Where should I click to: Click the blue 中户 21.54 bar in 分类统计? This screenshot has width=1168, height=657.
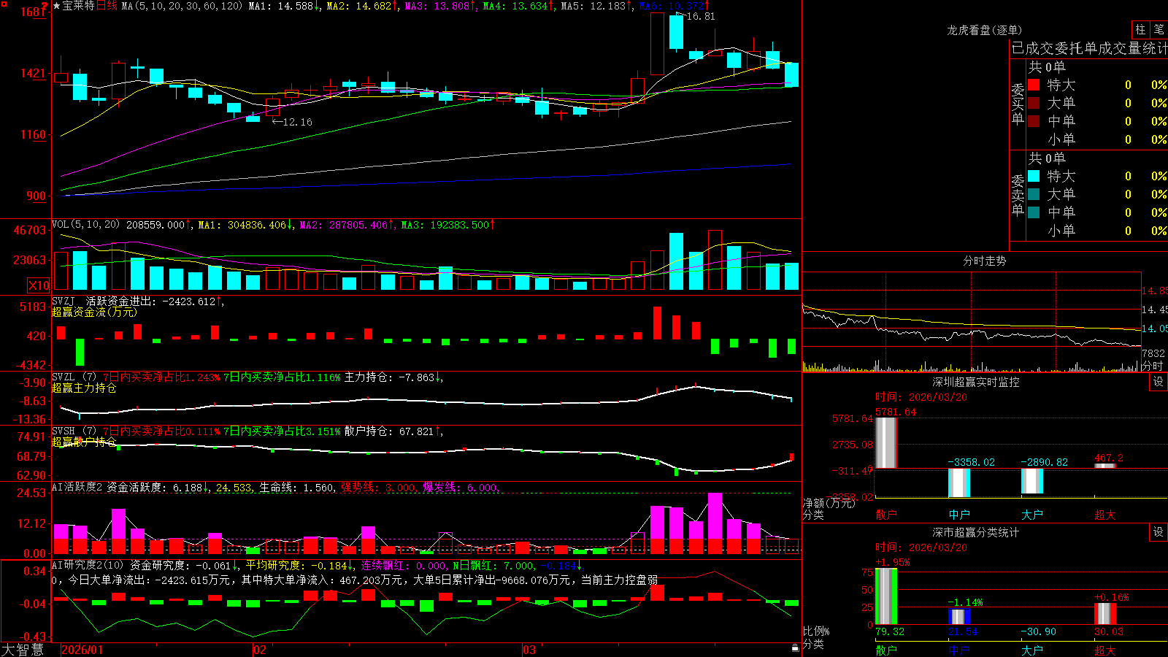pos(959,617)
